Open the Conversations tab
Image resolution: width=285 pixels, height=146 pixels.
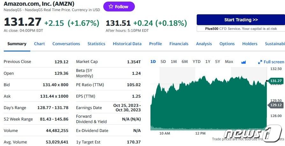click(66, 44)
